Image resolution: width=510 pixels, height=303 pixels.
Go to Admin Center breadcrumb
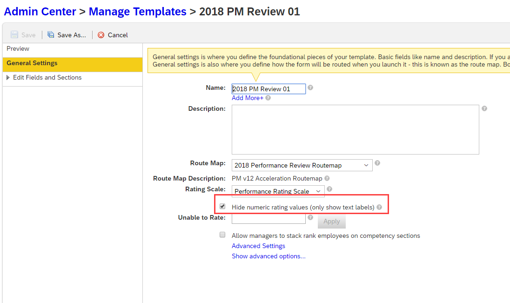40,11
